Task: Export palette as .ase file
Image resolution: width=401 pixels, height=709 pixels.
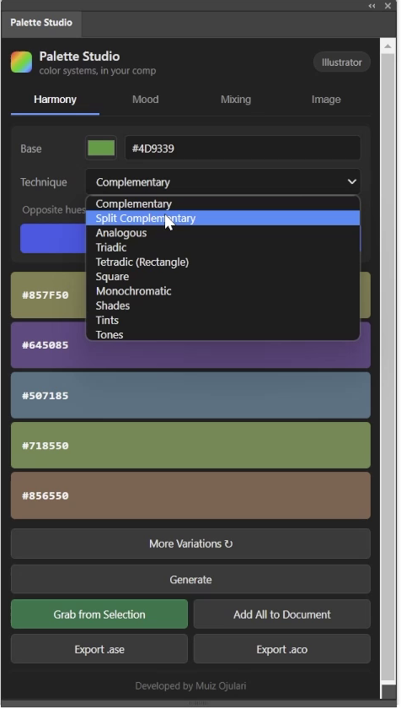Action: (99, 649)
